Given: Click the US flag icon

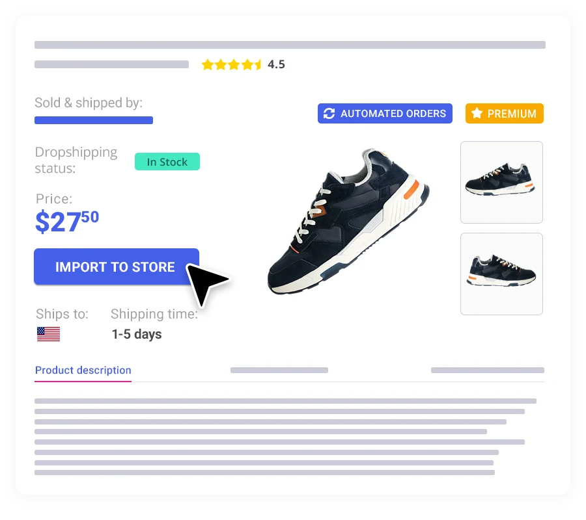Looking at the screenshot, I should (49, 334).
